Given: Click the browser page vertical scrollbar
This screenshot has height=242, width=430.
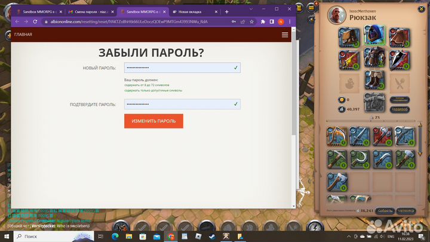Looking at the screenshot, I should click(293, 82).
